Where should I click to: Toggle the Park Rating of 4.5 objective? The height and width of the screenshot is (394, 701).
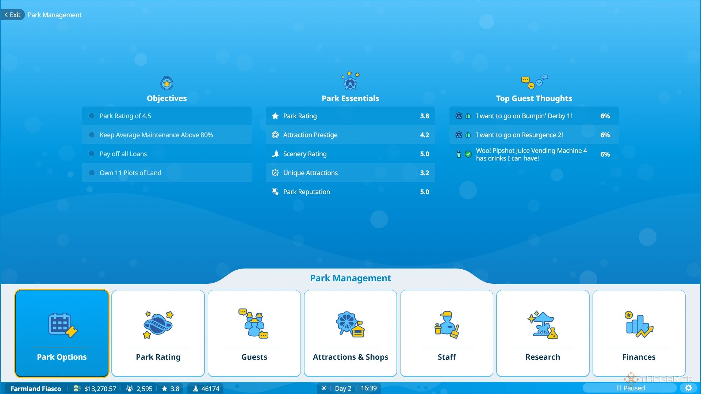(92, 115)
